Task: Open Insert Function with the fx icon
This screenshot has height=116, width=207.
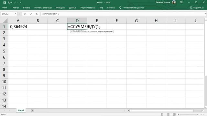Action: [37, 14]
